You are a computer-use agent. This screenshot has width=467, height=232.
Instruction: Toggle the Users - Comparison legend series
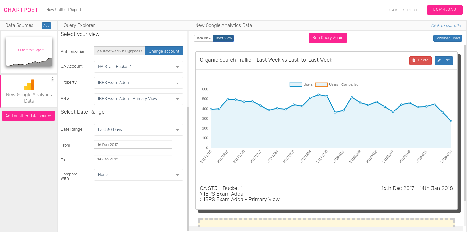point(338,84)
